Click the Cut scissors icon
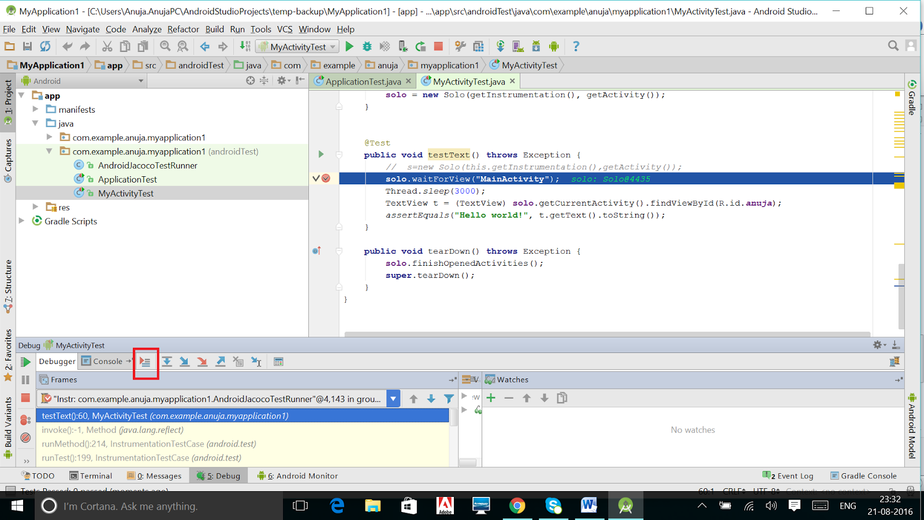This screenshot has width=924, height=520. [x=107, y=46]
